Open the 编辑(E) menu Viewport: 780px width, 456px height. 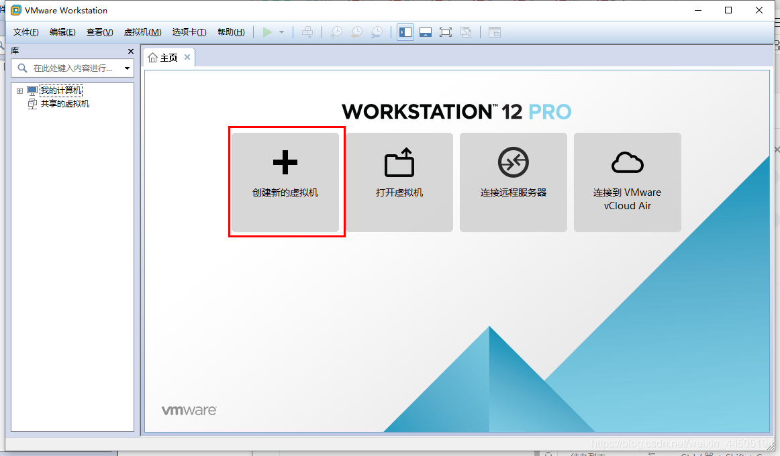(x=62, y=32)
